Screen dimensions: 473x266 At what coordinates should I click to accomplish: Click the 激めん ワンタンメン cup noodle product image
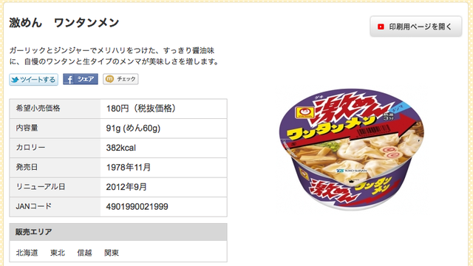[352, 149]
